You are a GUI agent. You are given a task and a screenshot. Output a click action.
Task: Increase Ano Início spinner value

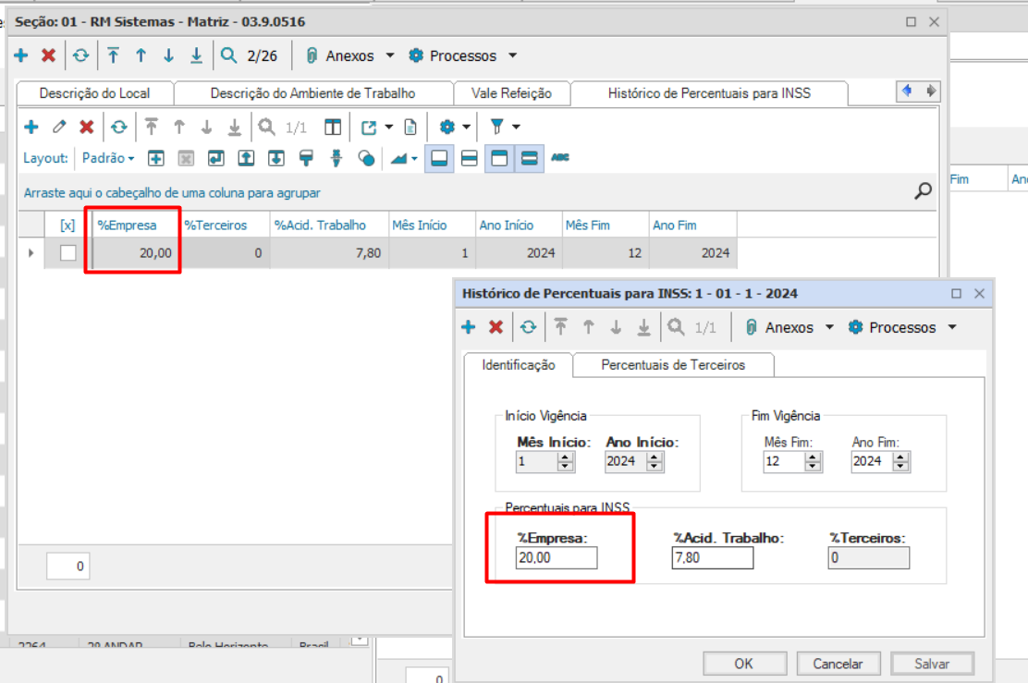click(x=655, y=457)
